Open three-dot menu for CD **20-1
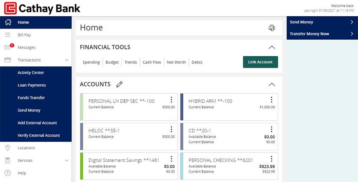The width and height of the screenshot is (358, 182). [x=271, y=129]
